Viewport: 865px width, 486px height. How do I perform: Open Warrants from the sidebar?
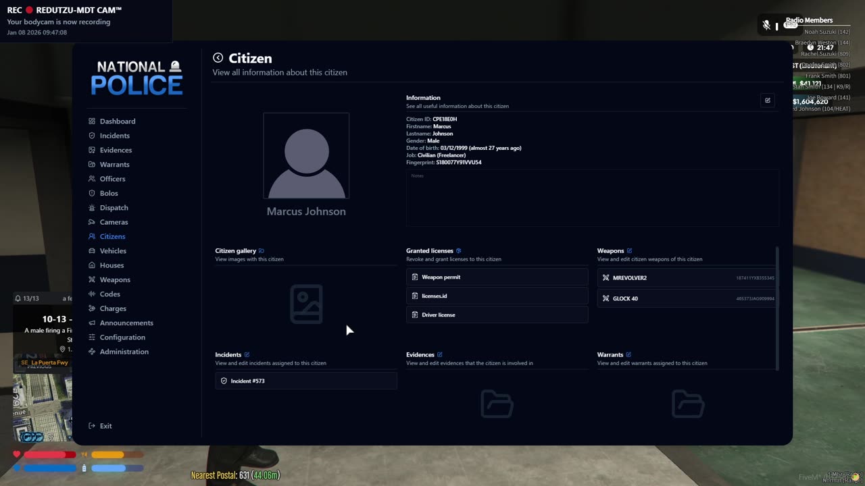click(x=115, y=165)
